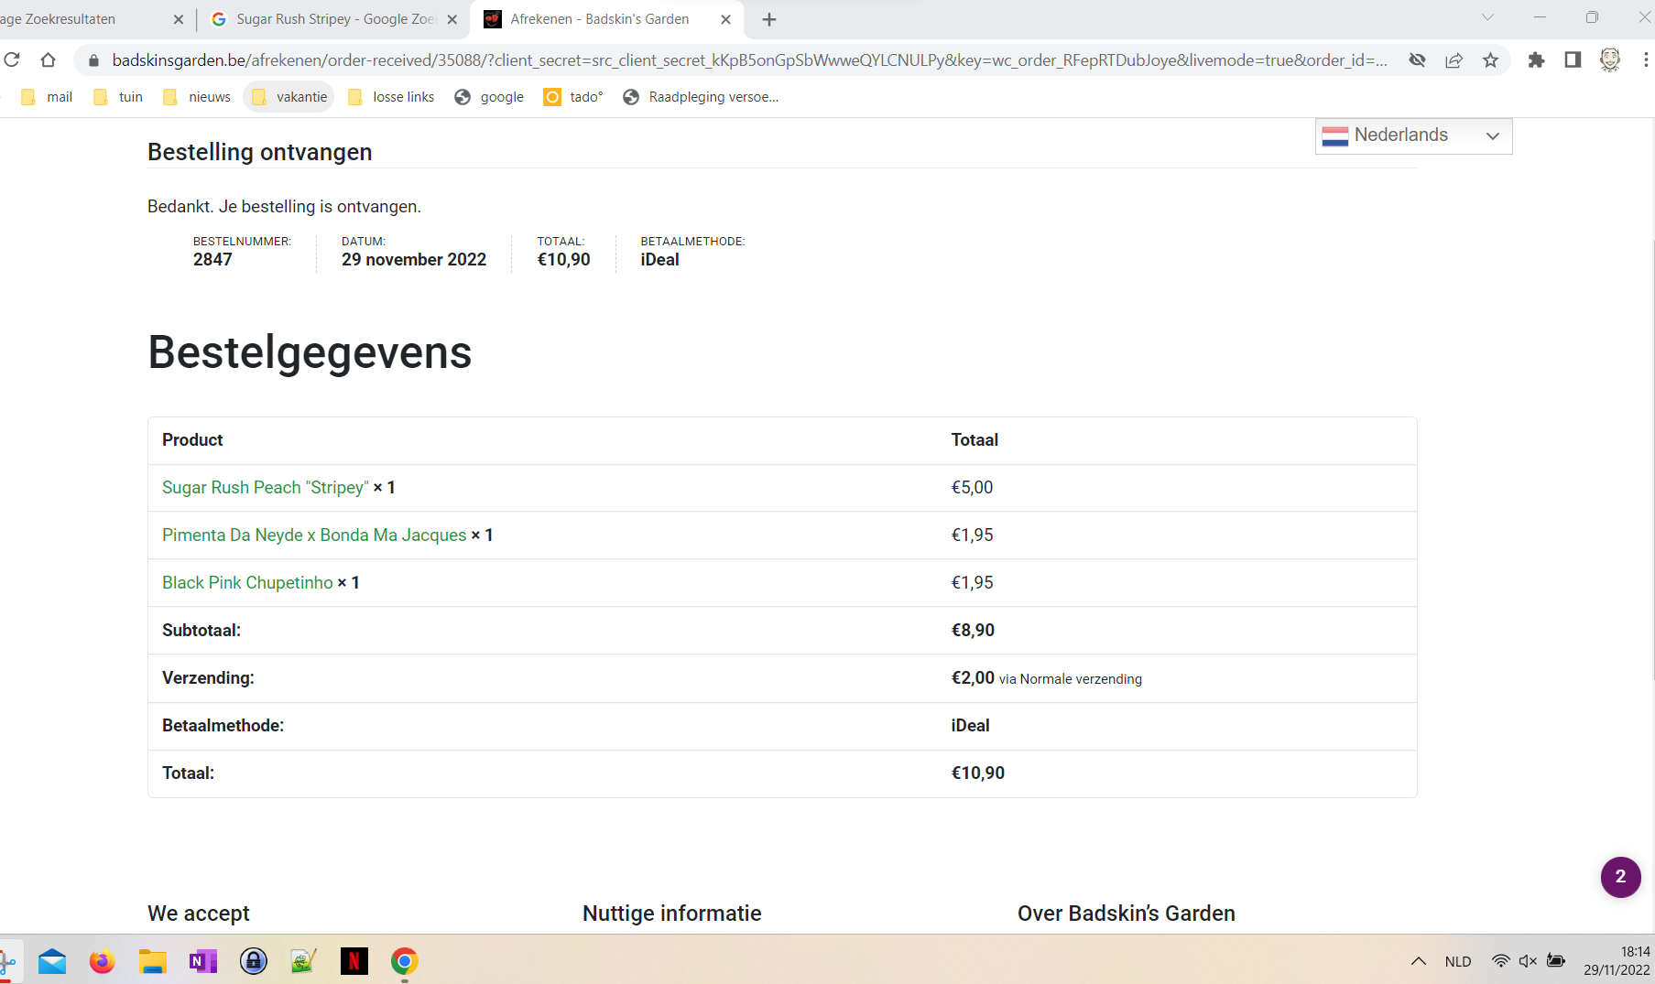Expand the Nederlands language dropdown
Image resolution: width=1655 pixels, height=984 pixels.
pyautogui.click(x=1413, y=135)
